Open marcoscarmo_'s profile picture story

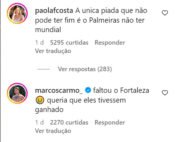[x=17, y=94]
